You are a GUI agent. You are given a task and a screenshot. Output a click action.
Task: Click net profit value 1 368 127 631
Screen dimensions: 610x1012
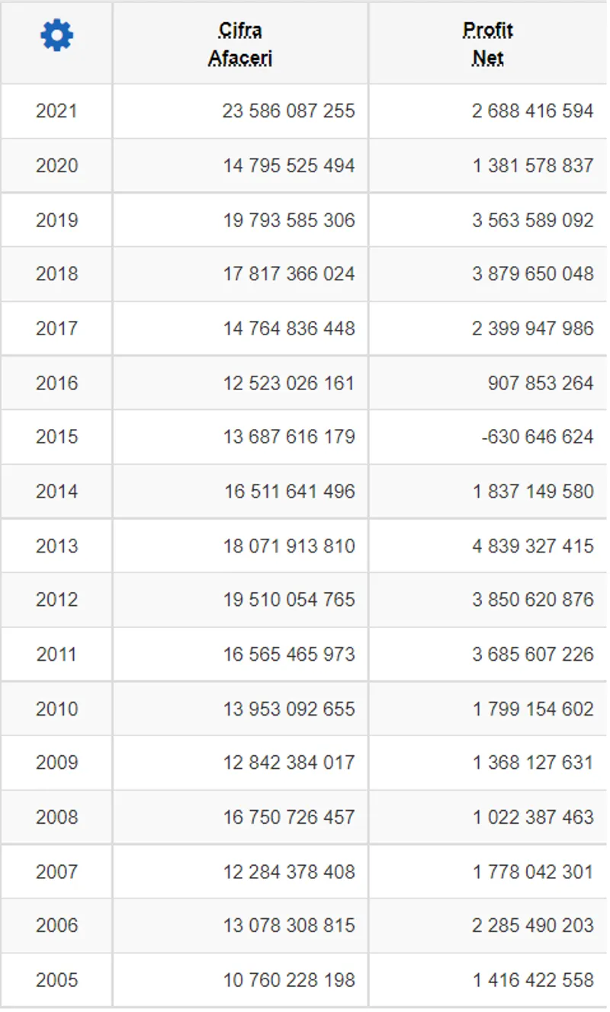tap(532, 763)
